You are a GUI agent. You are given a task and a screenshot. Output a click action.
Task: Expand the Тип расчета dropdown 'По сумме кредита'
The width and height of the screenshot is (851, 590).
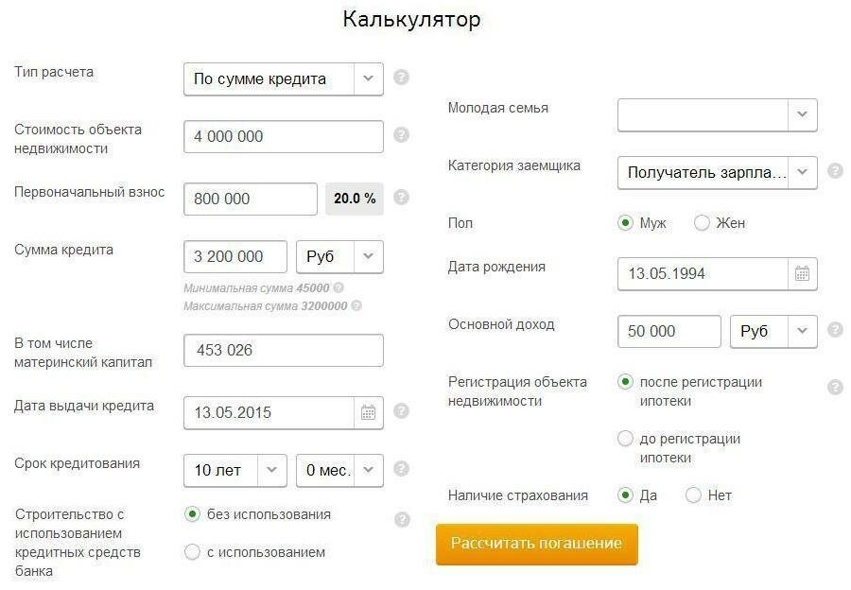tap(284, 79)
